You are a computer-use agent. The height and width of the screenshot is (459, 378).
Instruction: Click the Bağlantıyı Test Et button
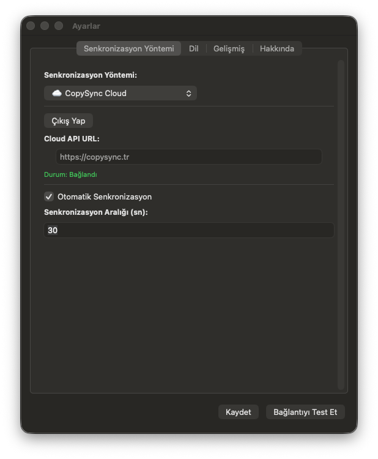click(305, 412)
